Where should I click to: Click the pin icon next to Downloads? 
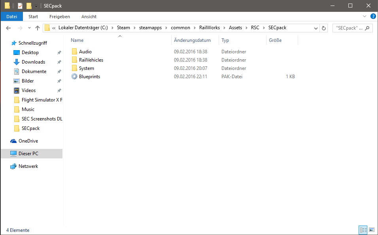click(59, 62)
